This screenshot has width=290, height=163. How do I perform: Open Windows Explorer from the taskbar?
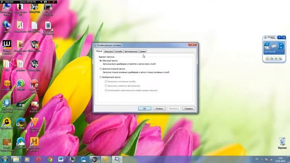pos(16,159)
